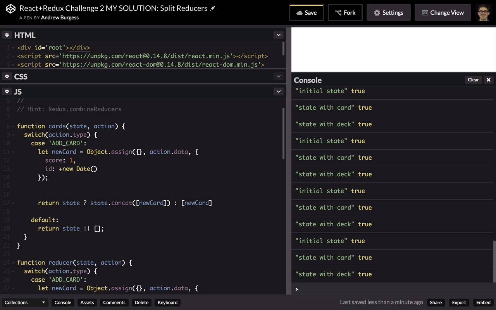This screenshot has width=496, height=310.
Task: Click the Console panel title
Action: point(308,80)
